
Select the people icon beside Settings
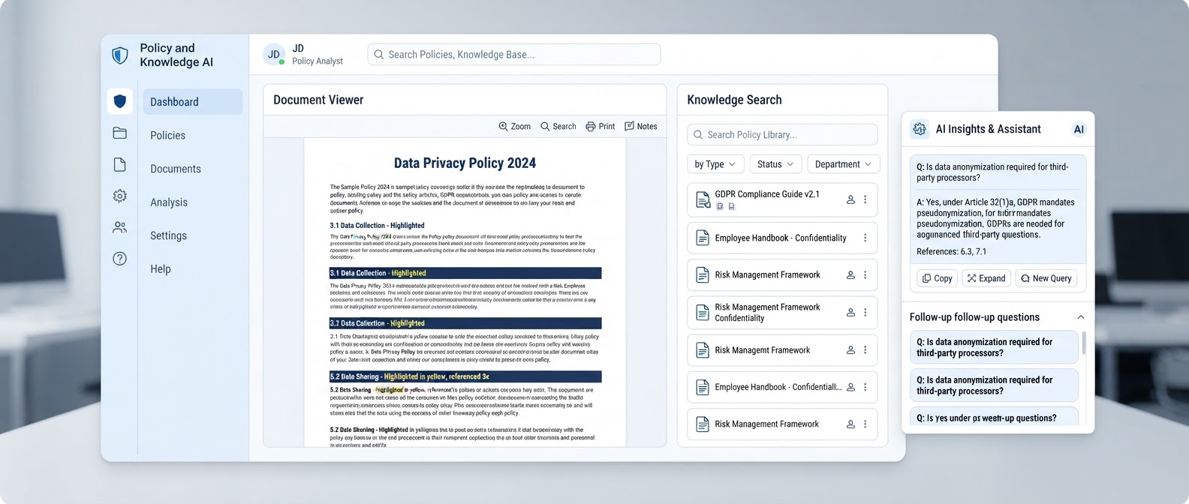tap(119, 227)
